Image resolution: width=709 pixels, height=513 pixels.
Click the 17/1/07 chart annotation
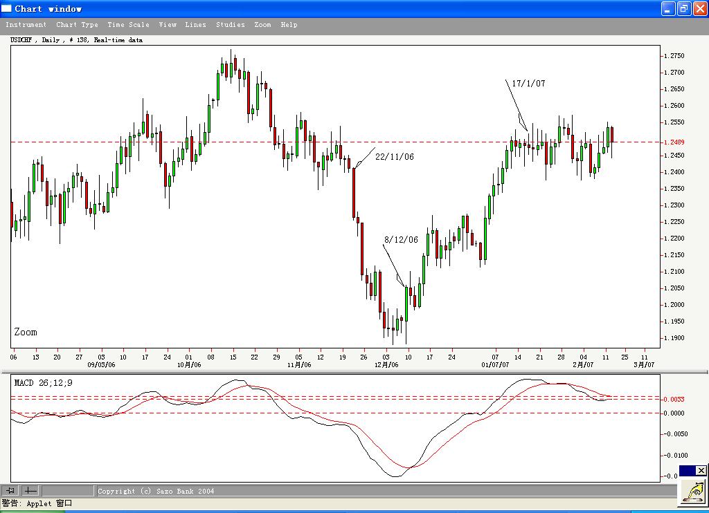tap(528, 84)
